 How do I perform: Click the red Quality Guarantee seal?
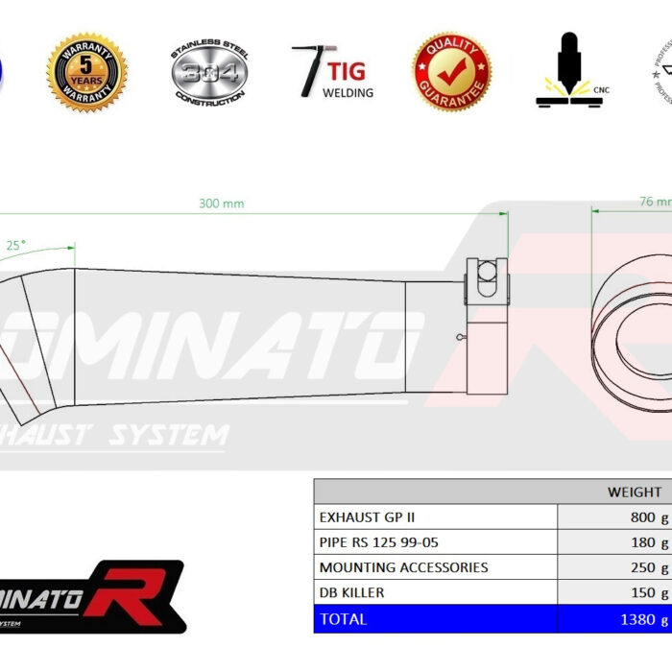pyautogui.click(x=451, y=72)
